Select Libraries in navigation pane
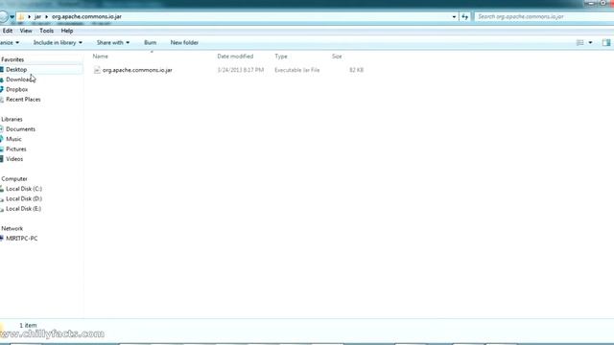Image resolution: width=614 pixels, height=345 pixels. [x=12, y=119]
